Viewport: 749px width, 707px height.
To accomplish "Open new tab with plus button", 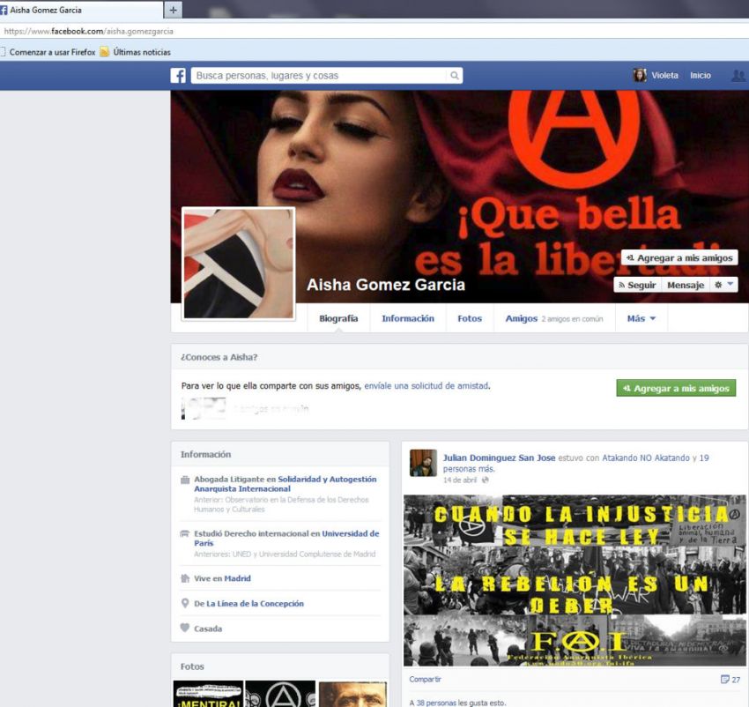I will click(x=173, y=10).
